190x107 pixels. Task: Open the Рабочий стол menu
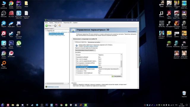coord(58,23)
